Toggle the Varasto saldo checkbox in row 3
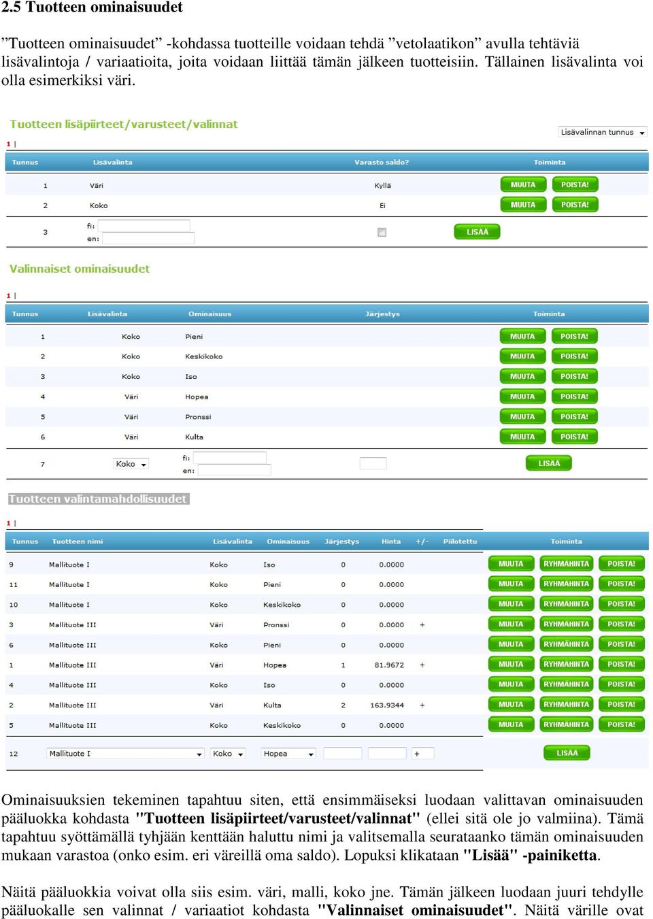 coord(382,232)
